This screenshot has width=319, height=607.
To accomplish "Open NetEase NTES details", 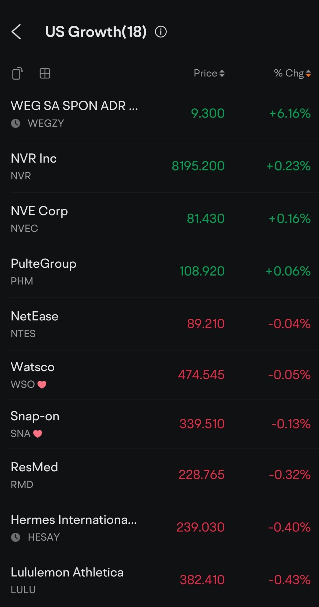I will coord(159,324).
